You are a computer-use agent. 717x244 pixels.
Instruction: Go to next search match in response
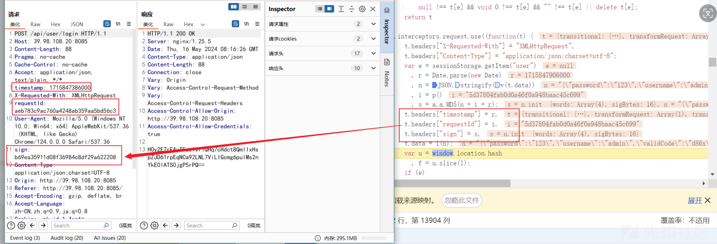(176, 225)
